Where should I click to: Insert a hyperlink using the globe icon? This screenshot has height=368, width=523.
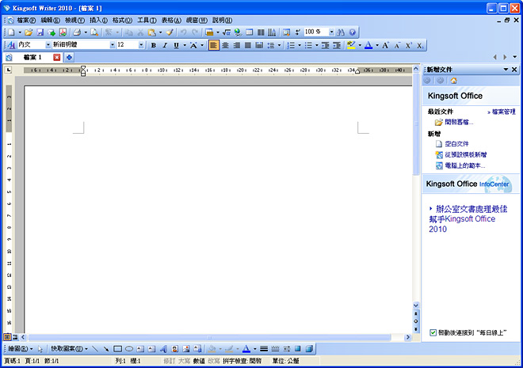pos(238,32)
